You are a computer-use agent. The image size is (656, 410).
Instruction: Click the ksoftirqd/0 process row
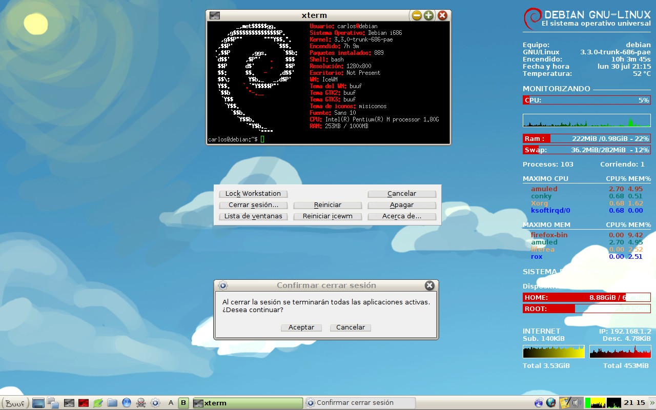coord(587,211)
